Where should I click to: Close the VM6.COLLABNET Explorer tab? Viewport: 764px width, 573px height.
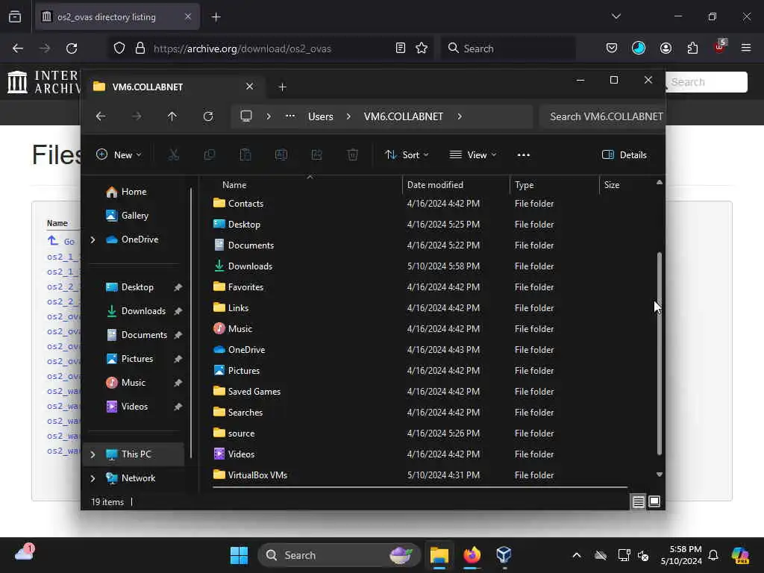249,87
